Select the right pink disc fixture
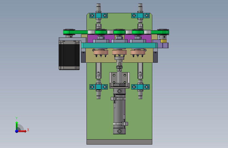The height and width of the screenshot is (148, 228). coord(138,52)
